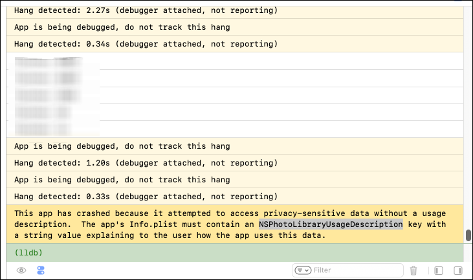Open the filter options dropdown icon
Viewport: 473px width, 280px height.
[x=303, y=270]
